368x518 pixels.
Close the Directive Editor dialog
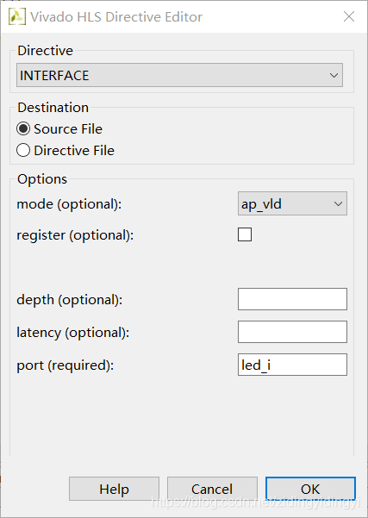coord(349,16)
